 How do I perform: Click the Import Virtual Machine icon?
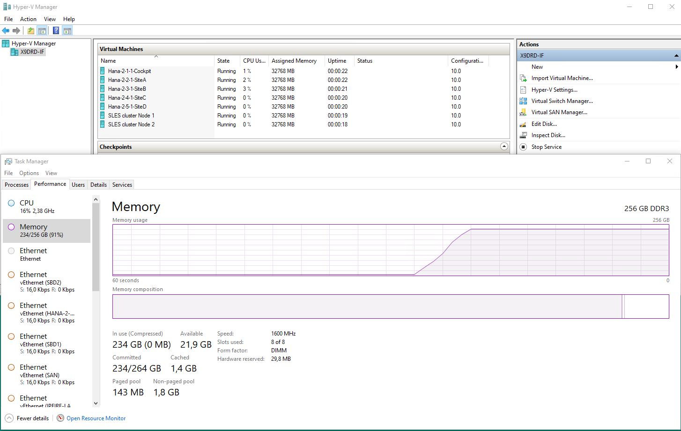(x=524, y=78)
